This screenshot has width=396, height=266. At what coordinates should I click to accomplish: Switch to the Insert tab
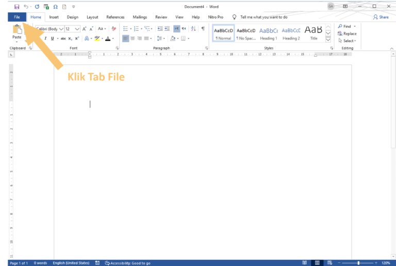[54, 17]
